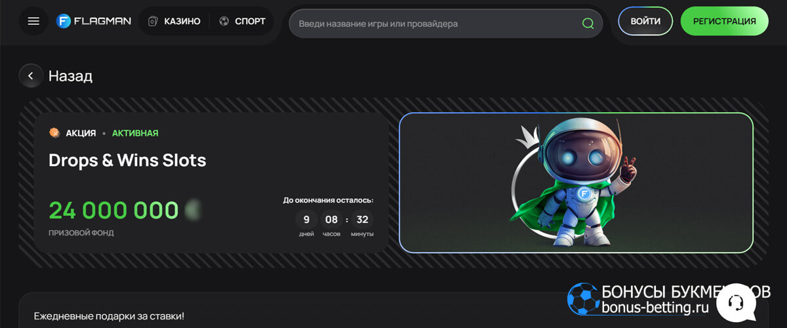Click the back arrow icon
This screenshot has width=787, height=328.
coord(31,76)
